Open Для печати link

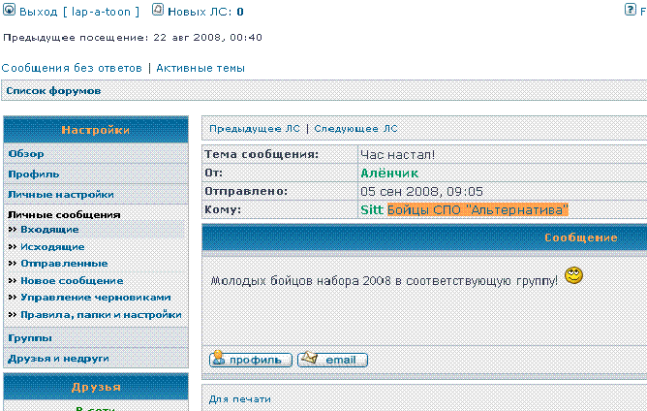click(240, 399)
